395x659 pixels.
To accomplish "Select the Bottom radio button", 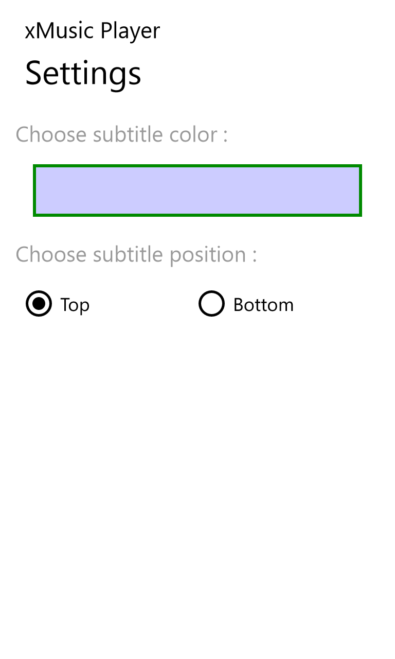I will pos(211,304).
